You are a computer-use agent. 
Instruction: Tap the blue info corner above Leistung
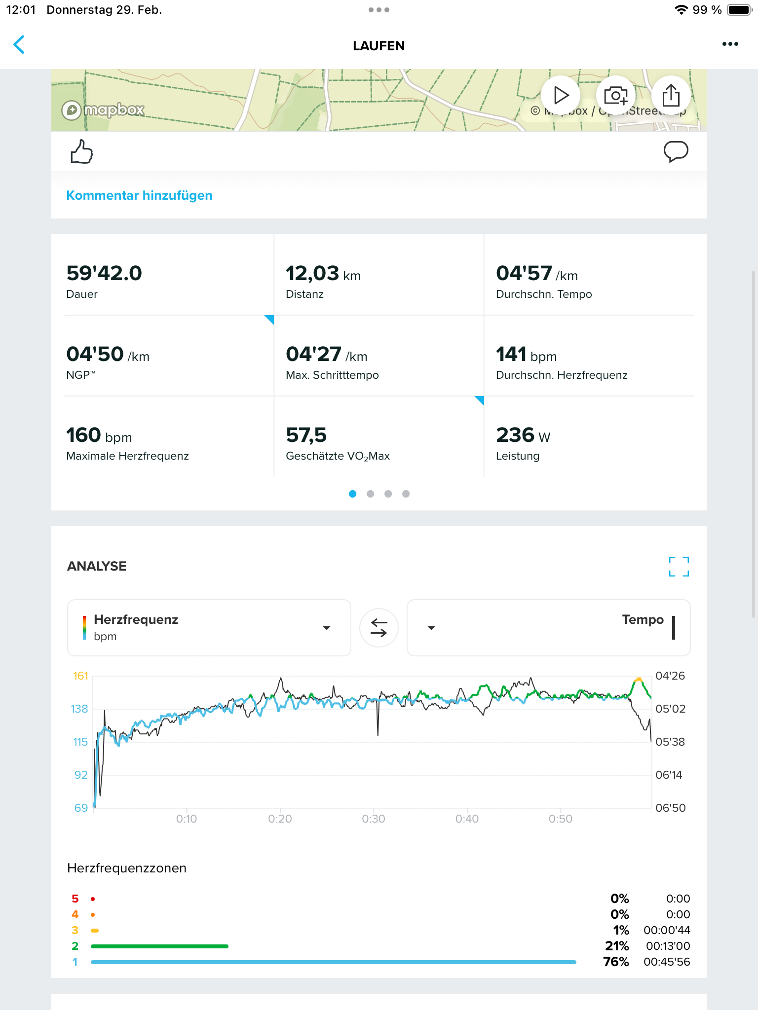(480, 400)
